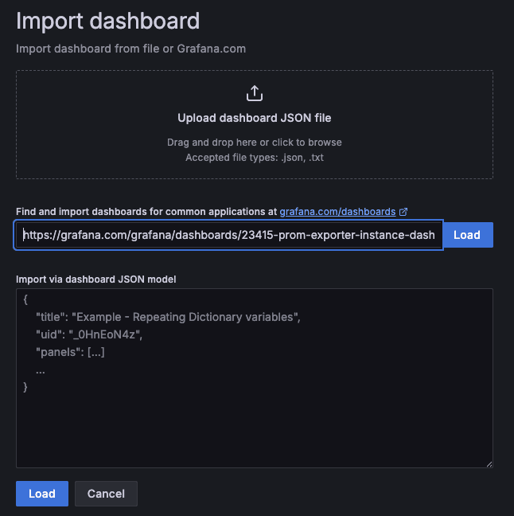The height and width of the screenshot is (516, 514).
Task: Click the "Import dashboard" page heading
Action: [x=107, y=21]
